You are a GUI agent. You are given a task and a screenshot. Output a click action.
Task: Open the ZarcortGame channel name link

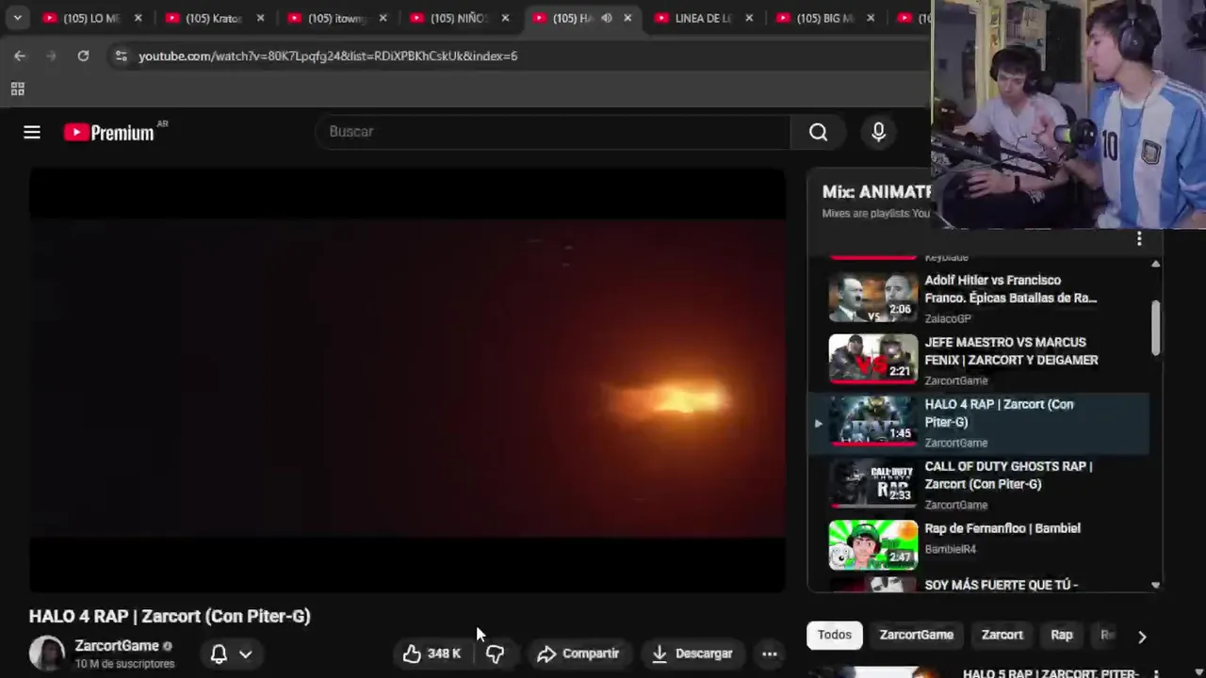117,646
